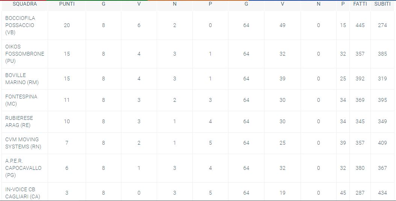The width and height of the screenshot is (396, 201).
Task: Click the FATTI value 357 in CVM Moving Systems row
Action: point(360,143)
